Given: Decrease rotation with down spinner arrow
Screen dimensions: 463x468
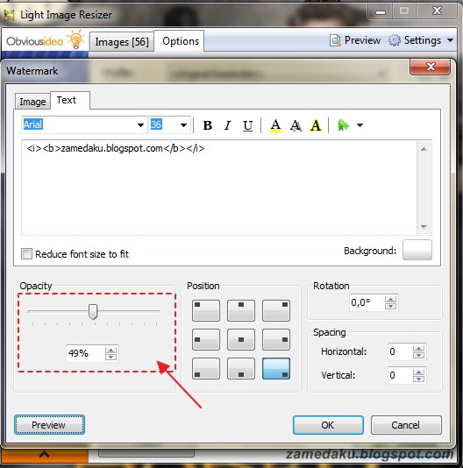Looking at the screenshot, I should coord(391,307).
